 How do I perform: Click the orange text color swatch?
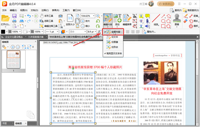(x=63, y=32)
